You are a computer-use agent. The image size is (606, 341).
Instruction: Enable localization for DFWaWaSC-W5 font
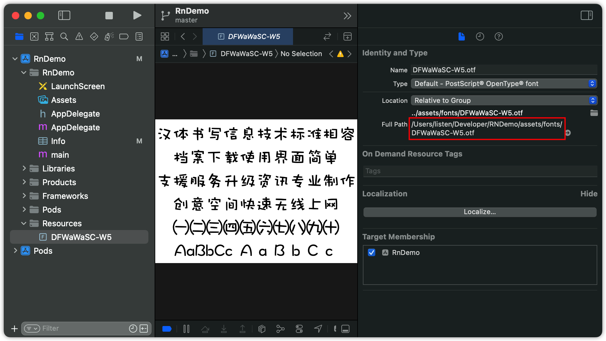coord(479,212)
